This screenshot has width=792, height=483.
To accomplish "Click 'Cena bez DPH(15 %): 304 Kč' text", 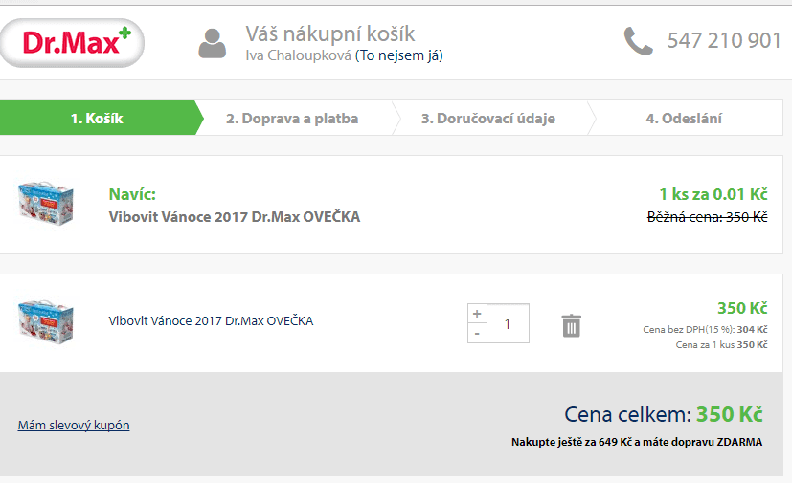I will point(705,330).
